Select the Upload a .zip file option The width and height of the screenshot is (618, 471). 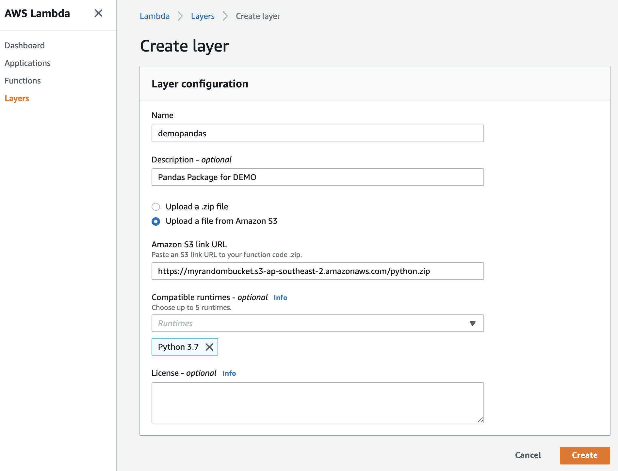point(156,207)
